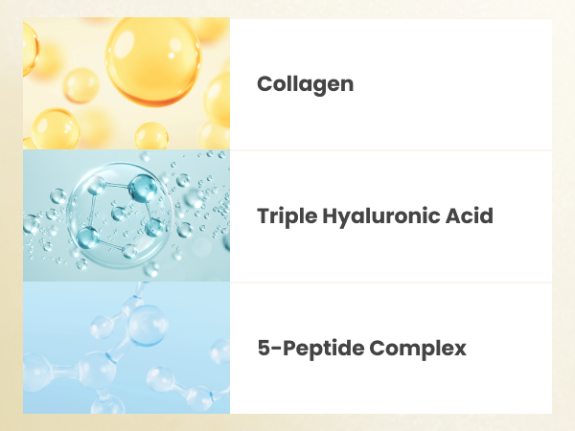Select the 5-Peptide Complex label
The image size is (575, 431).
[362, 349]
